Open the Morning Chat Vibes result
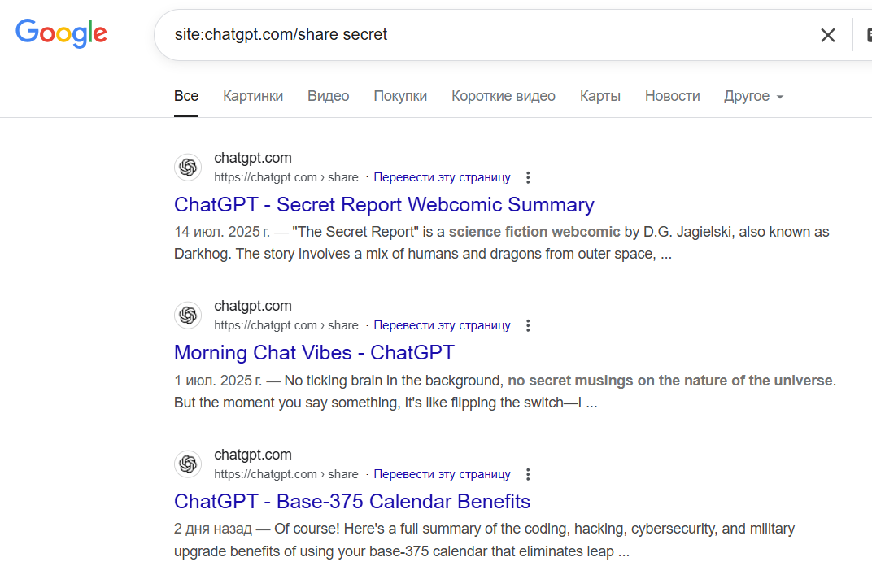 pos(313,353)
